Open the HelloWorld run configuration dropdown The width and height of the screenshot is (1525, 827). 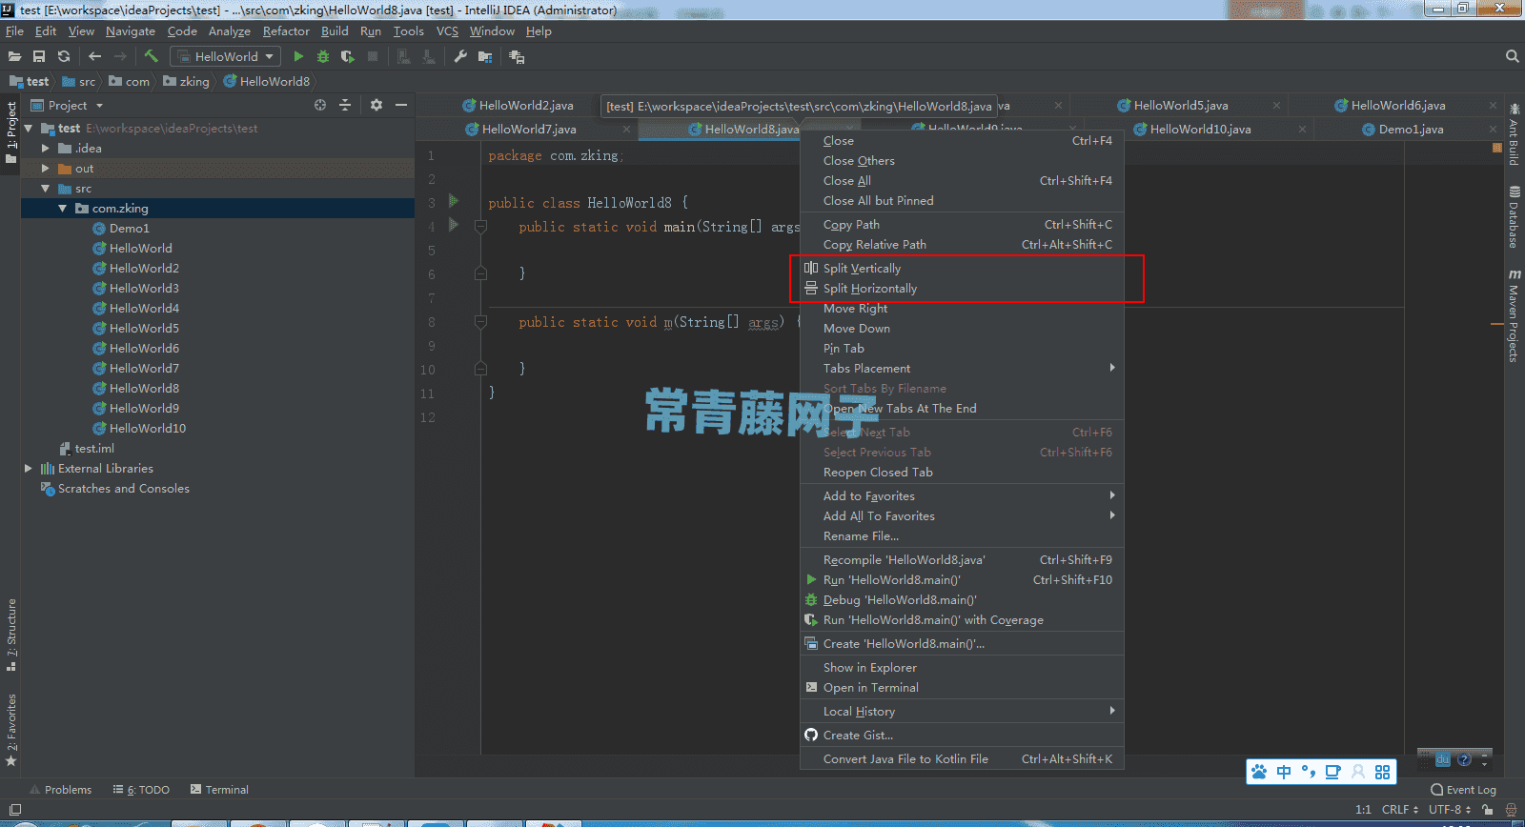[x=227, y=57]
